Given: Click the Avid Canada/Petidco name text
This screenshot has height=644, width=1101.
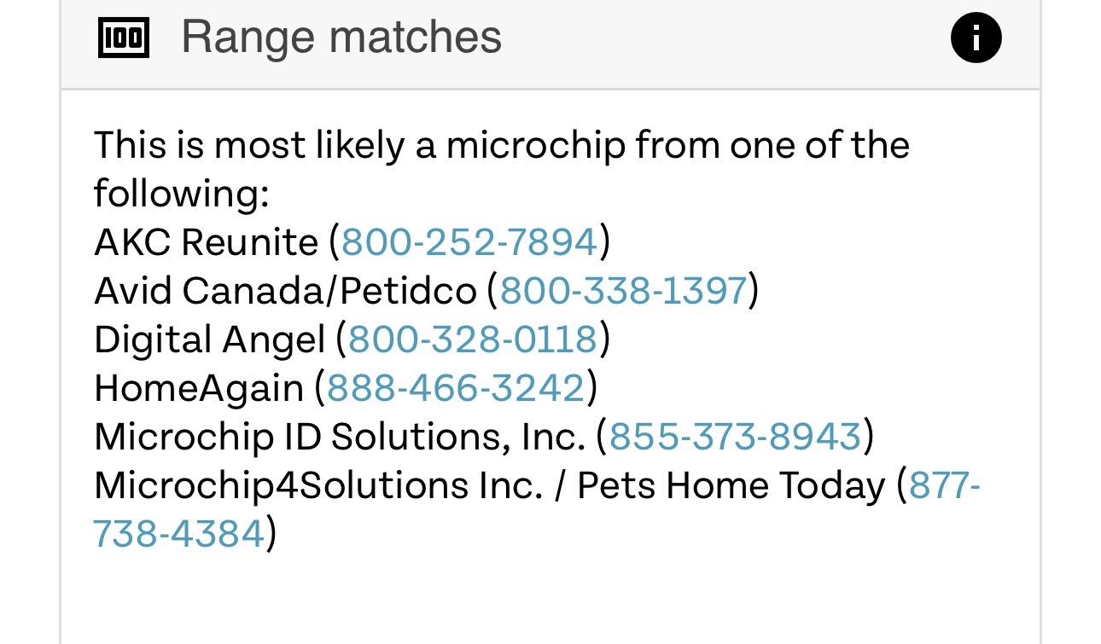Looking at the screenshot, I should click(x=284, y=291).
